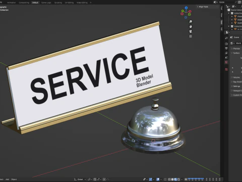Open the Add menu in viewport header
The height and width of the screenshot is (182, 242).
click(7, 179)
